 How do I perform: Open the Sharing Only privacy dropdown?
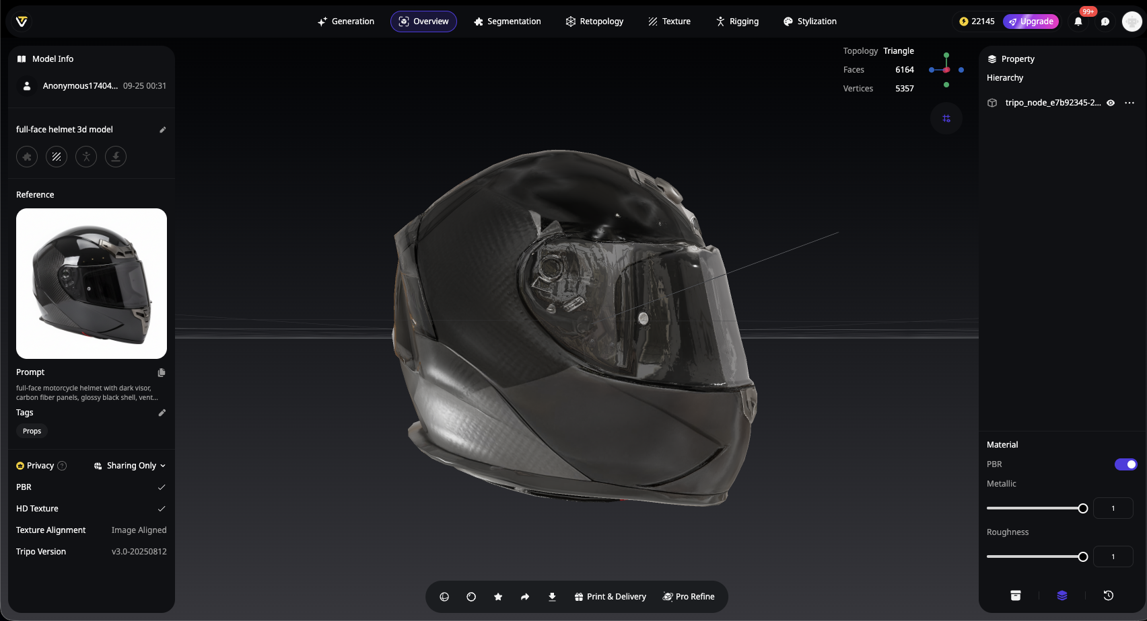click(130, 466)
